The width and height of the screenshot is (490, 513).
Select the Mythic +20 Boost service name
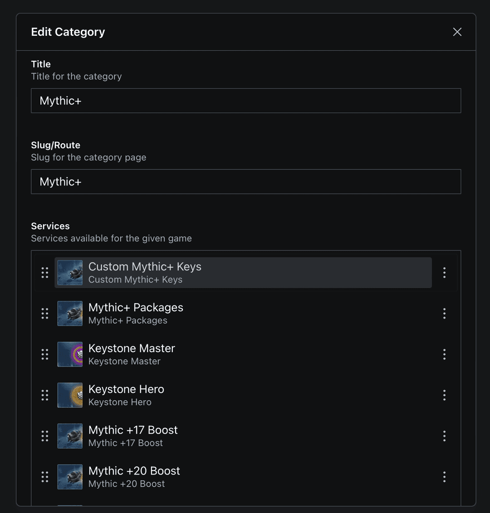click(134, 471)
